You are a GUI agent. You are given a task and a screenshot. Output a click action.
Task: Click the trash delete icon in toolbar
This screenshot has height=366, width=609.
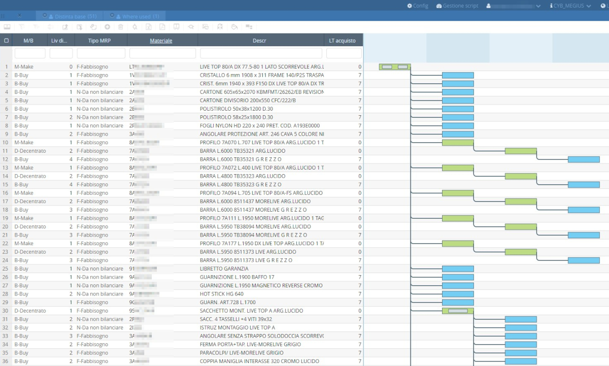121,27
